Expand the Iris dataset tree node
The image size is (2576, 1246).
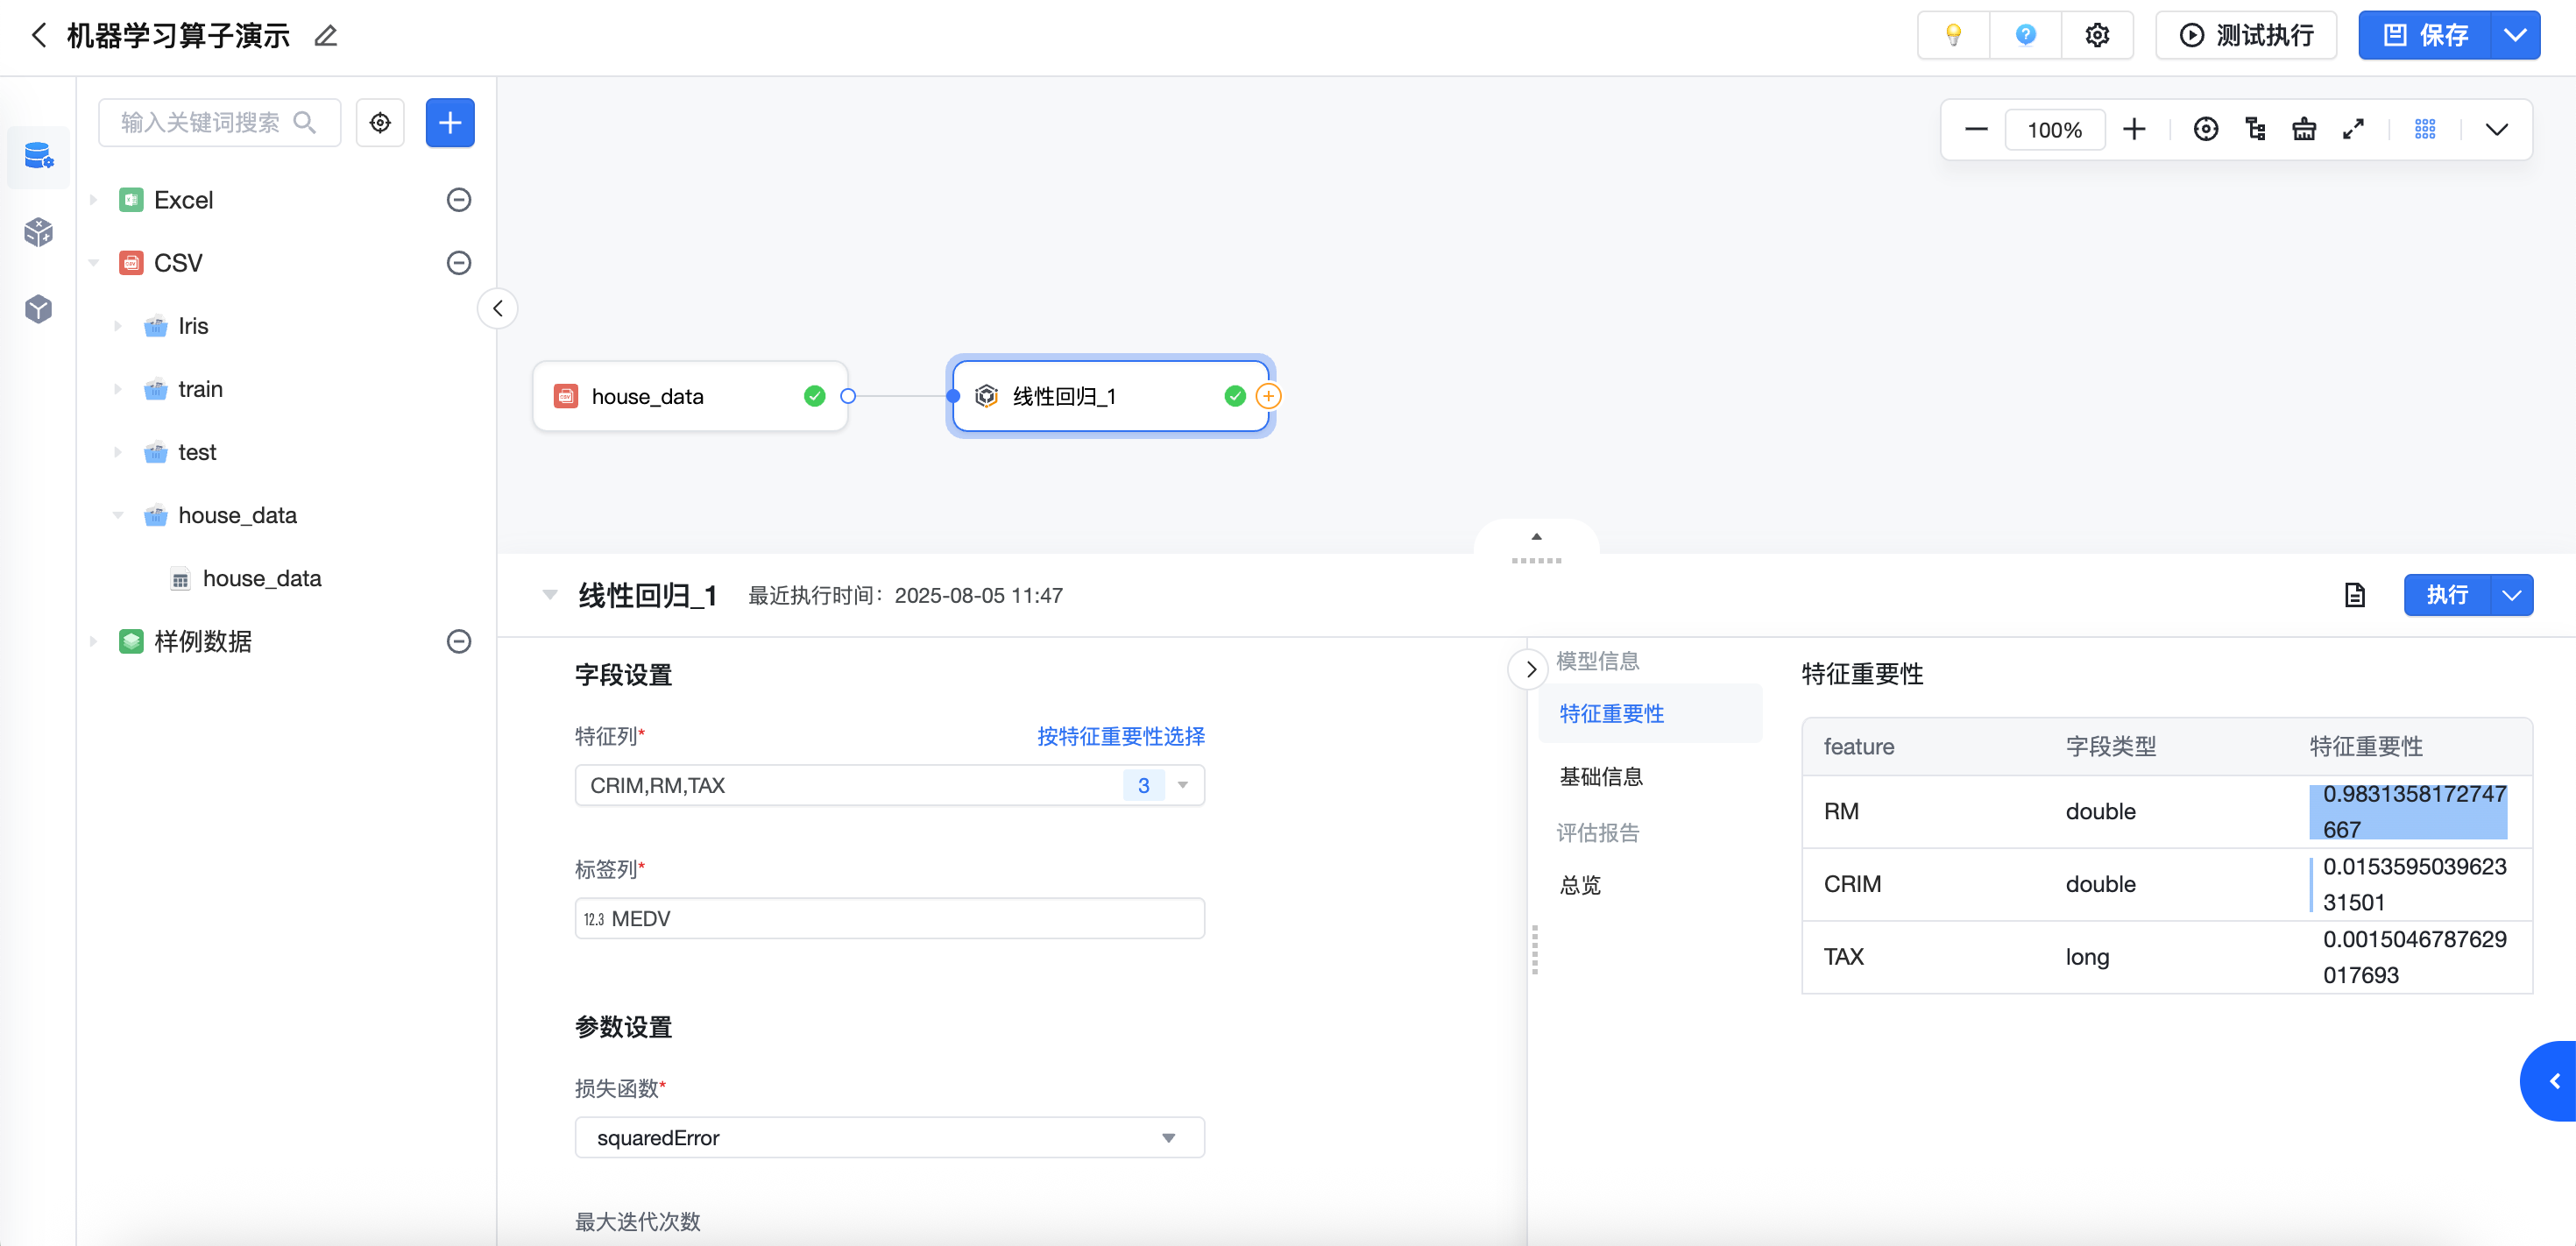click(x=118, y=326)
